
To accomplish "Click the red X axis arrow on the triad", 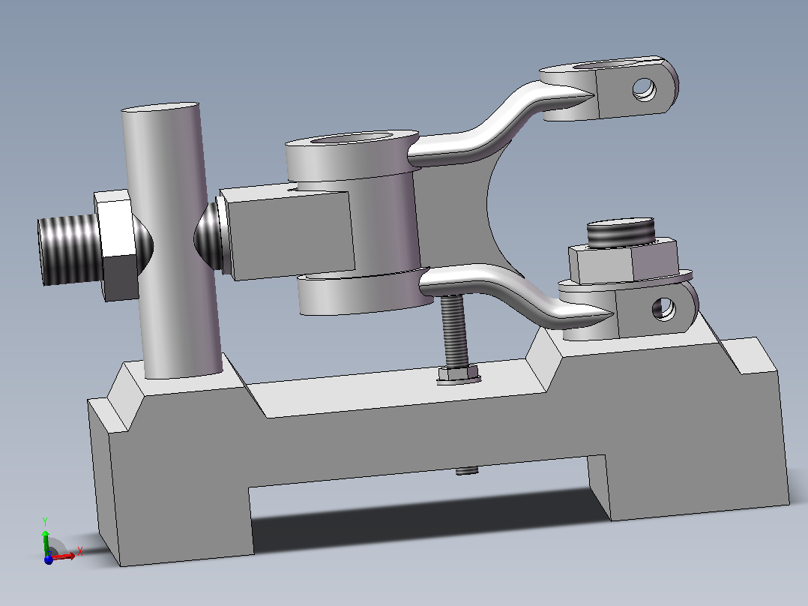I will [x=64, y=556].
